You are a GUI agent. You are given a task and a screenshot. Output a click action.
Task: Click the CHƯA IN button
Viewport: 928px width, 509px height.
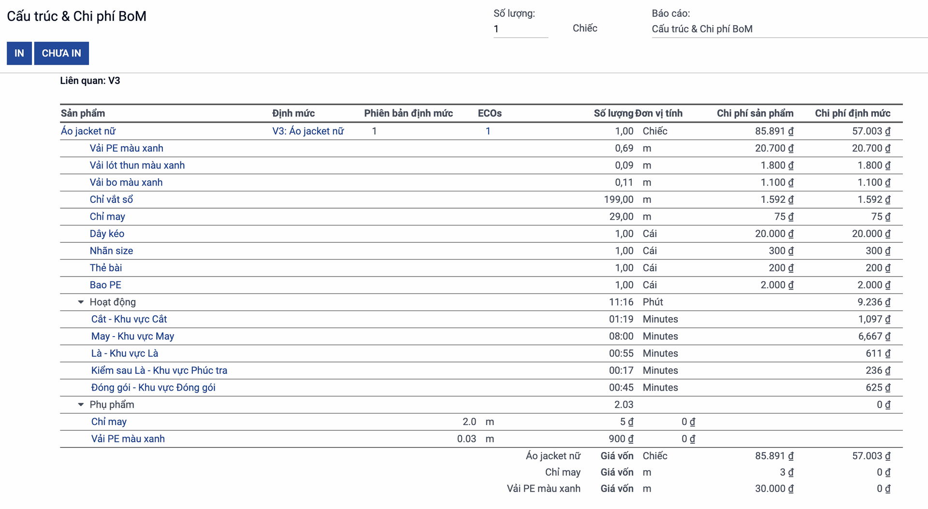(x=61, y=53)
